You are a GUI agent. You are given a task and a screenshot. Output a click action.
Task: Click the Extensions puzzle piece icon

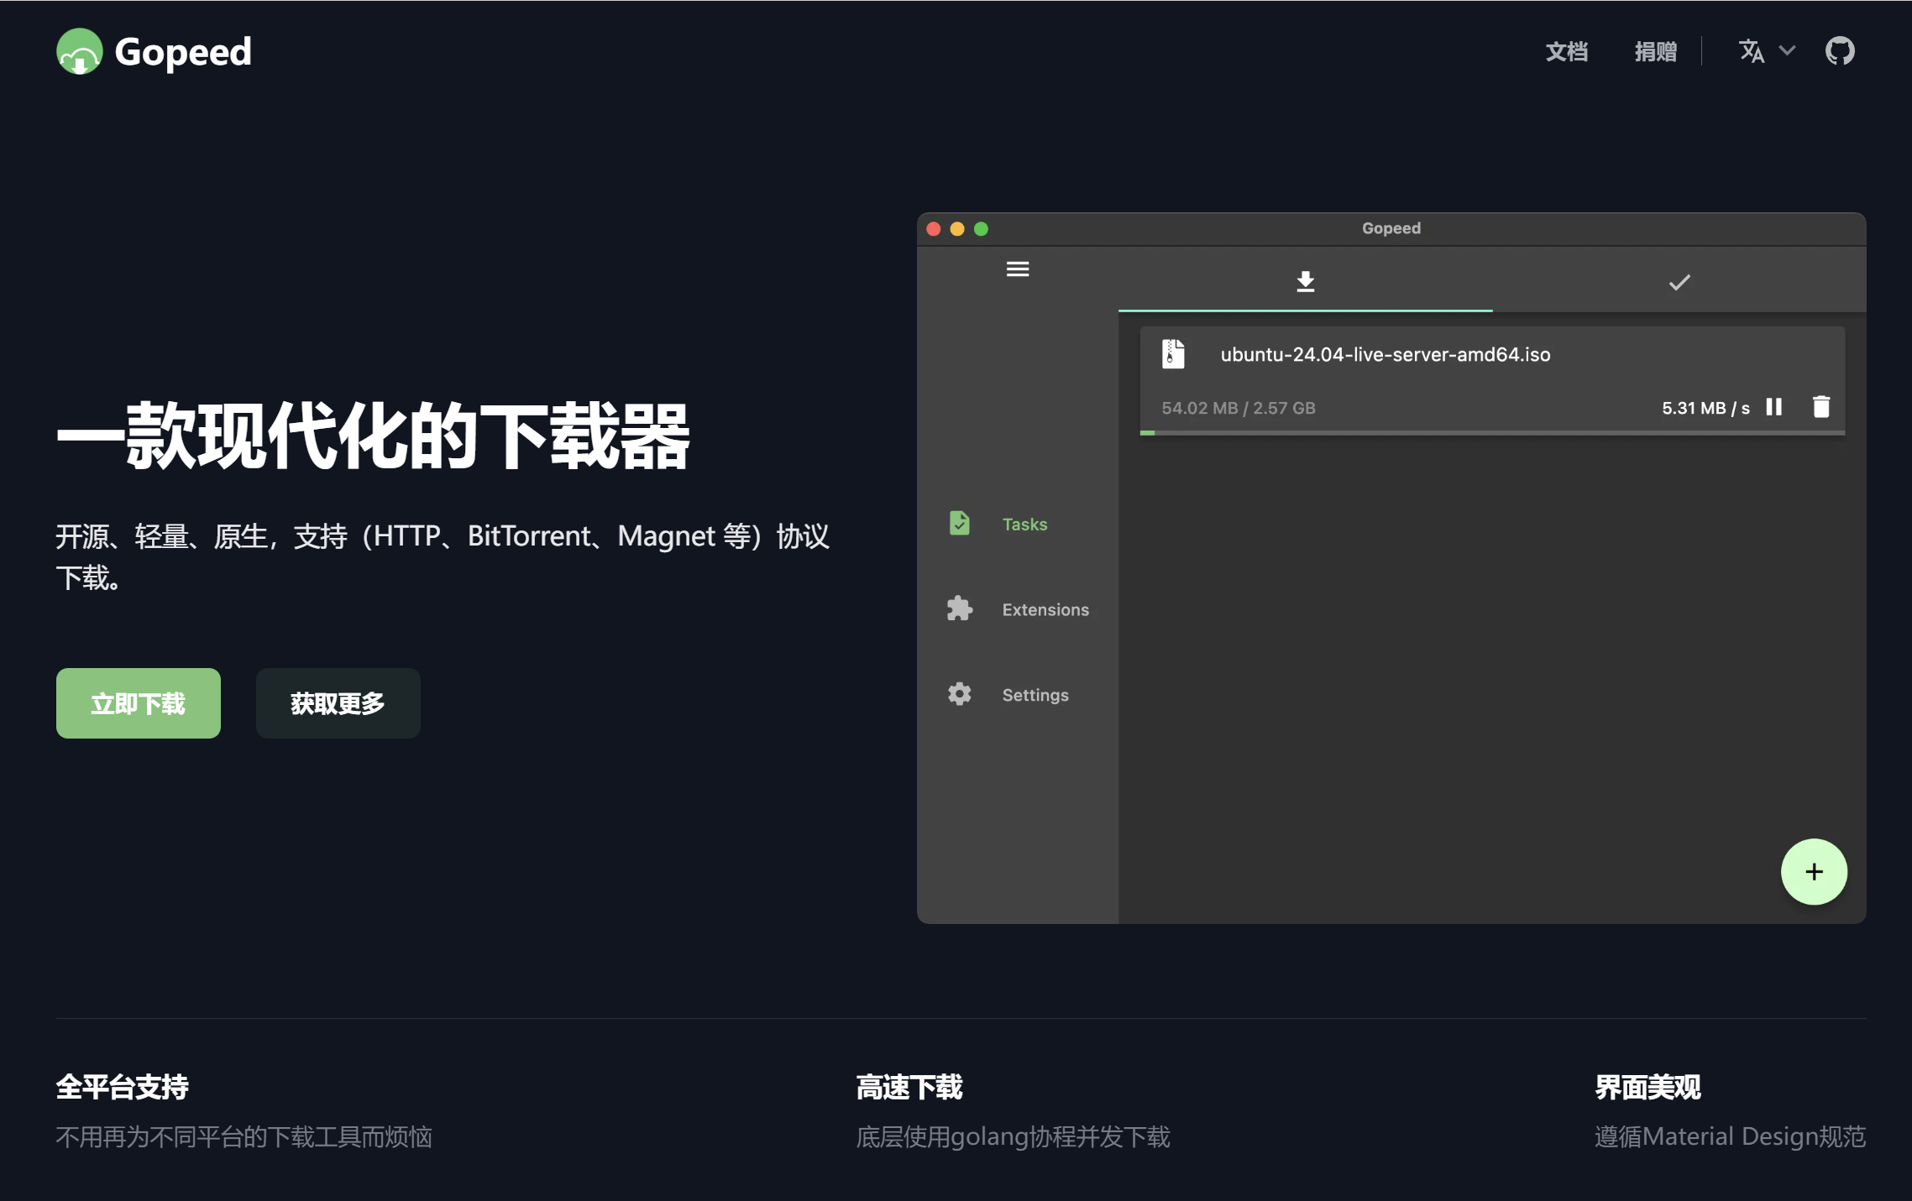959,608
